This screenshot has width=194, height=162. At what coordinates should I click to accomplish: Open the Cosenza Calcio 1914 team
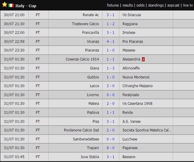82,59
